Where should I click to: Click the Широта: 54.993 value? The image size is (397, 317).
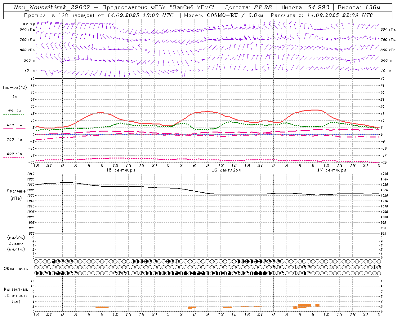coord(305,7)
